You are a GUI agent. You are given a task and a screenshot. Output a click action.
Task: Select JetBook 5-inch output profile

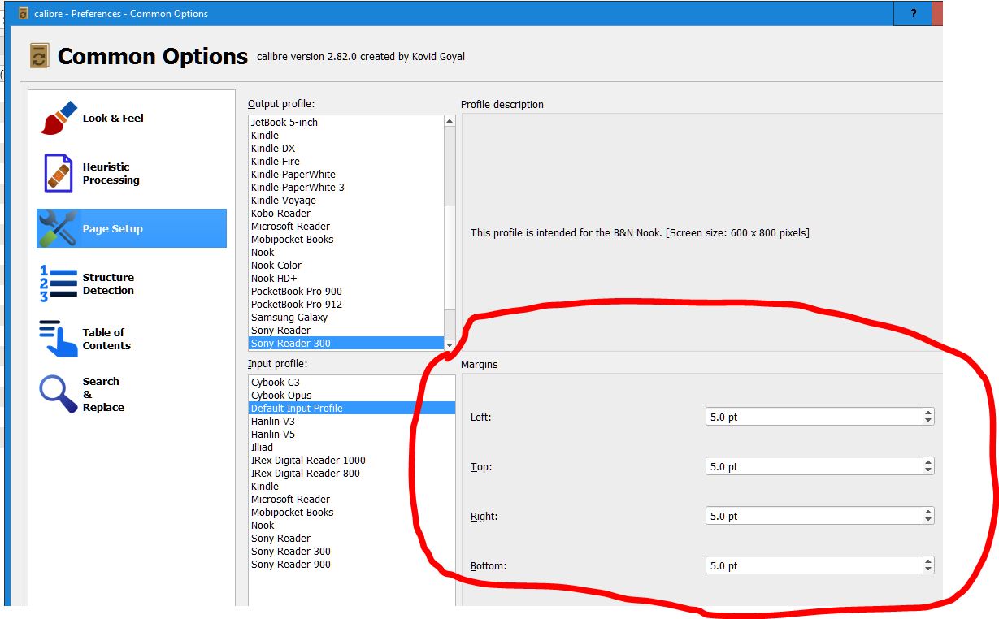click(345, 122)
